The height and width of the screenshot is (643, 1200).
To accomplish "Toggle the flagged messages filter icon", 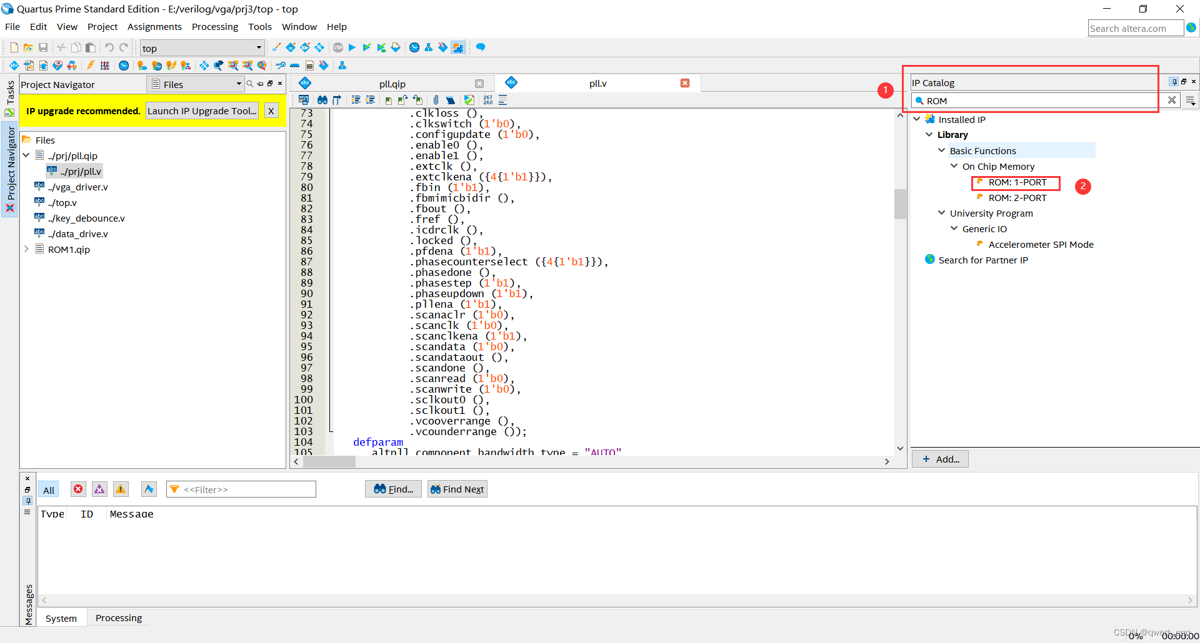I will click(x=149, y=489).
